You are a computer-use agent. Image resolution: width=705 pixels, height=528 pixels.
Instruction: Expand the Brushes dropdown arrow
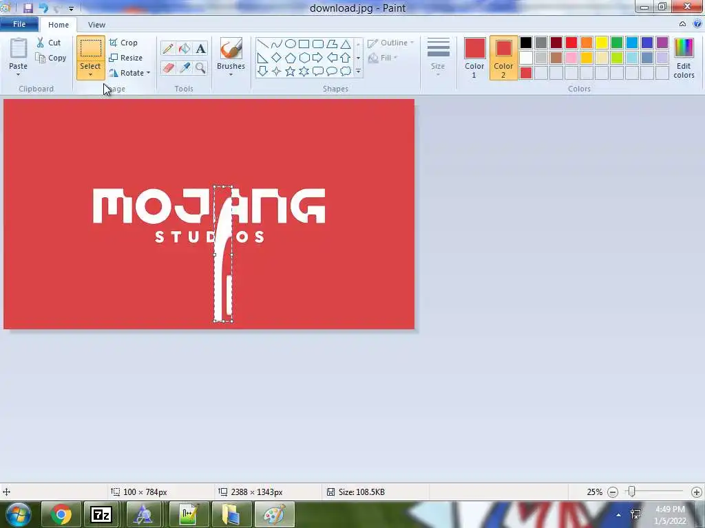[231, 74]
